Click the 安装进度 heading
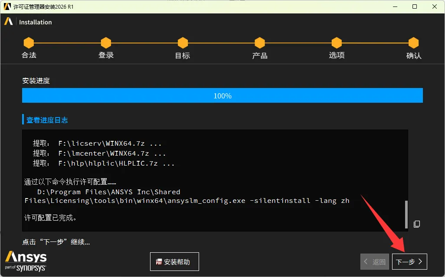This screenshot has height=277, width=445. click(x=36, y=81)
